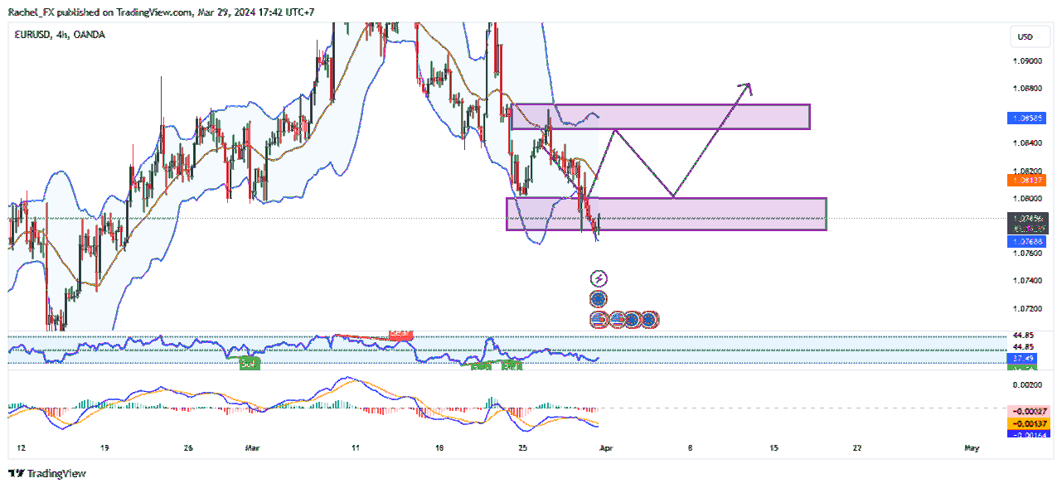Screen dimensions: 1062x488
Task: Open the first US flag economic event icon
Action: pyautogui.click(x=599, y=318)
